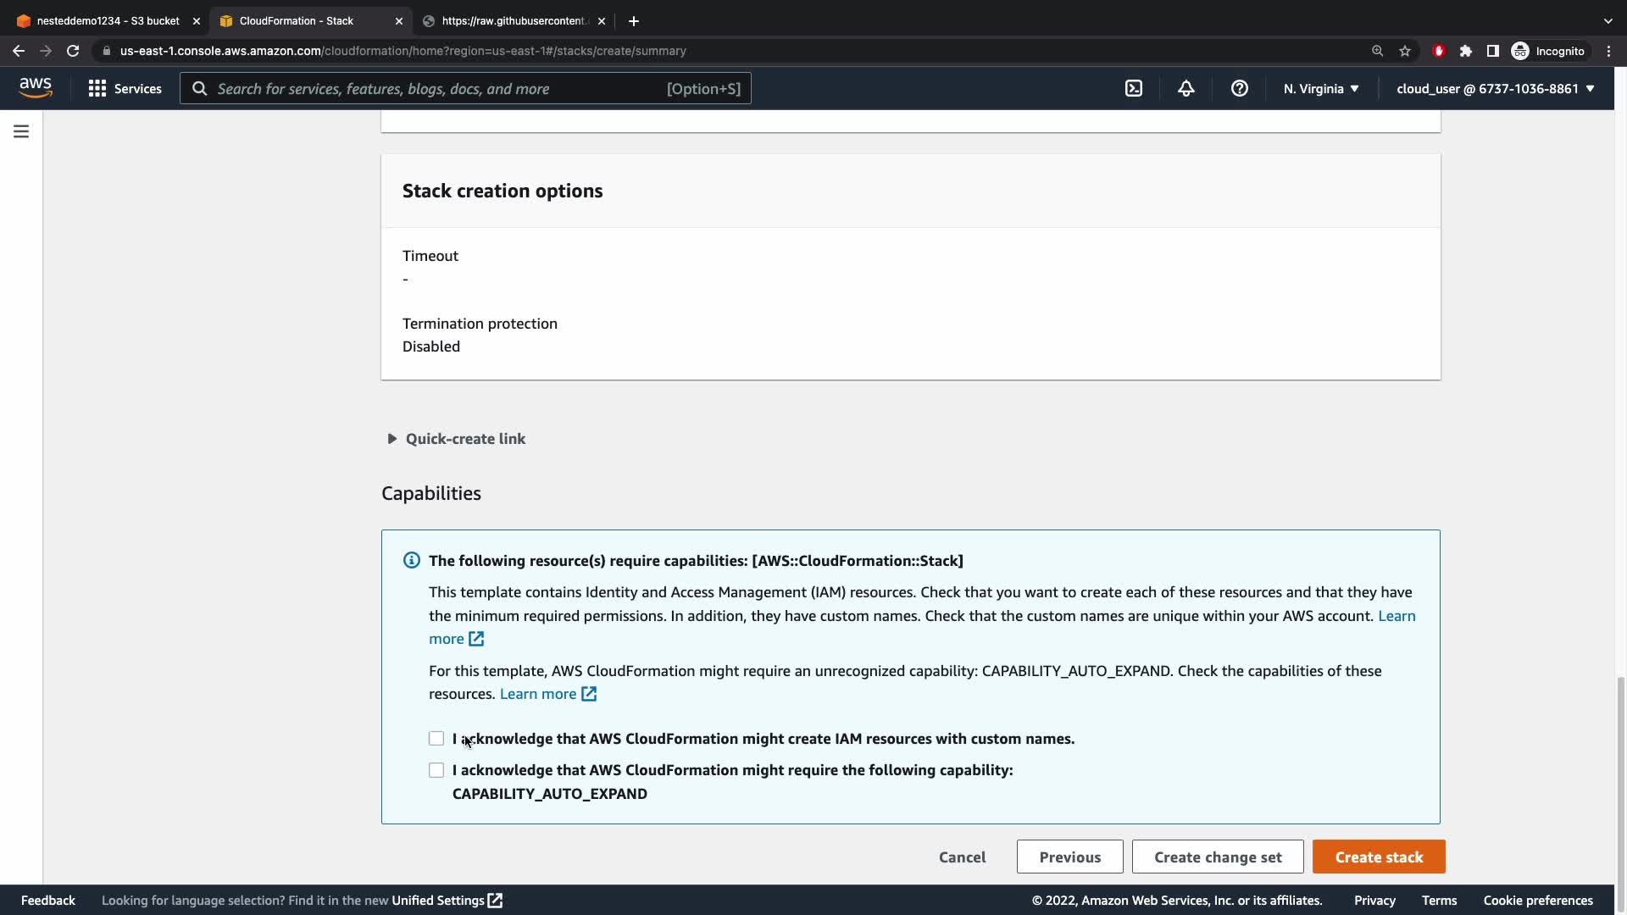Open left navigation hamburger menu
1627x915 pixels.
click(x=21, y=131)
